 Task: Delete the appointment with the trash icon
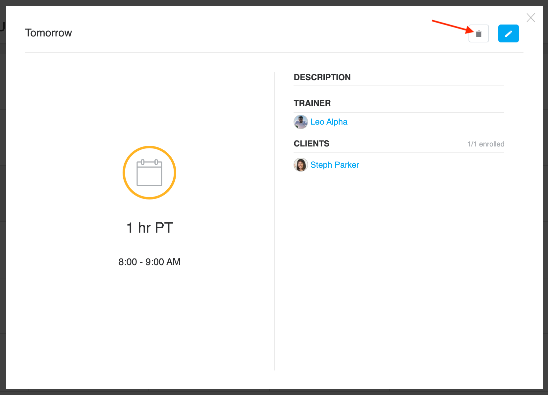click(x=478, y=33)
